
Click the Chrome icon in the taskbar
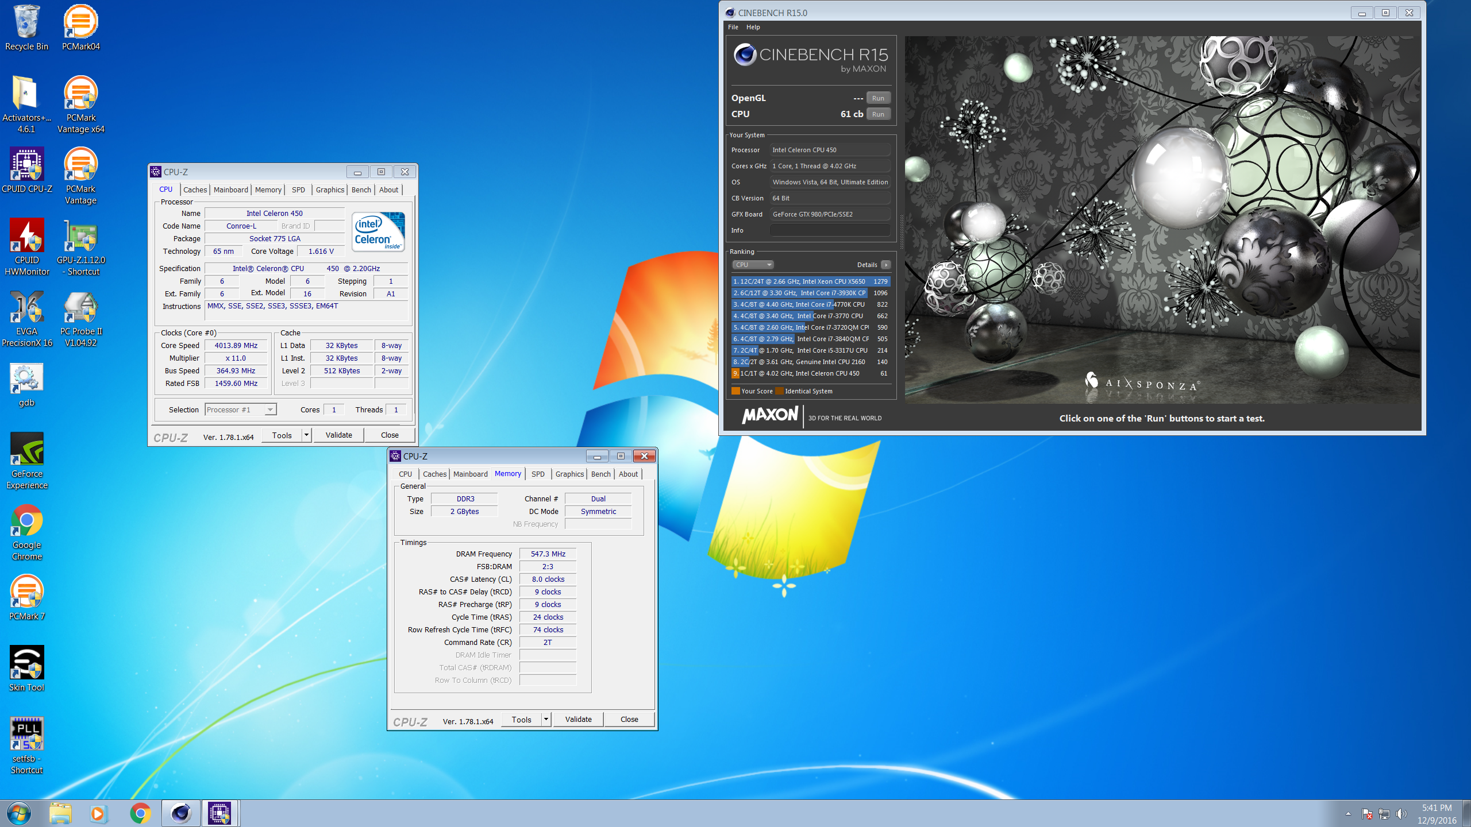click(x=140, y=813)
